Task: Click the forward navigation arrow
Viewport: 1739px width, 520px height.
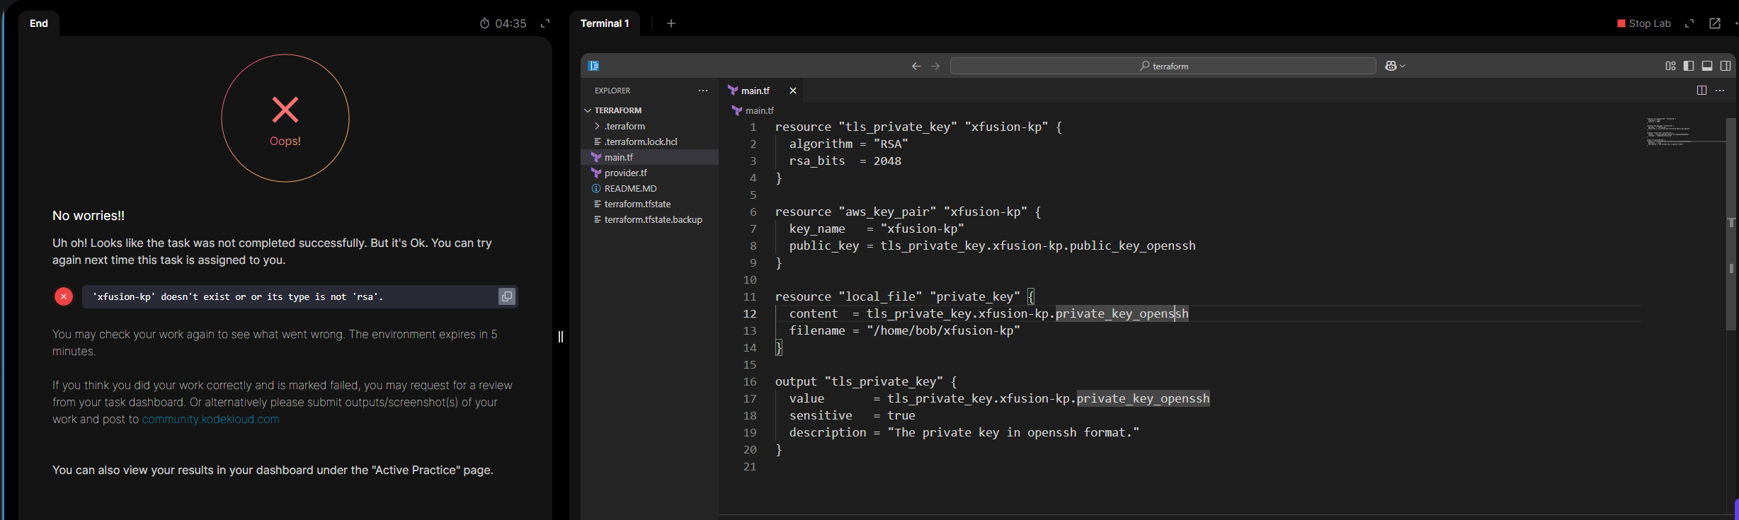Action: click(935, 66)
